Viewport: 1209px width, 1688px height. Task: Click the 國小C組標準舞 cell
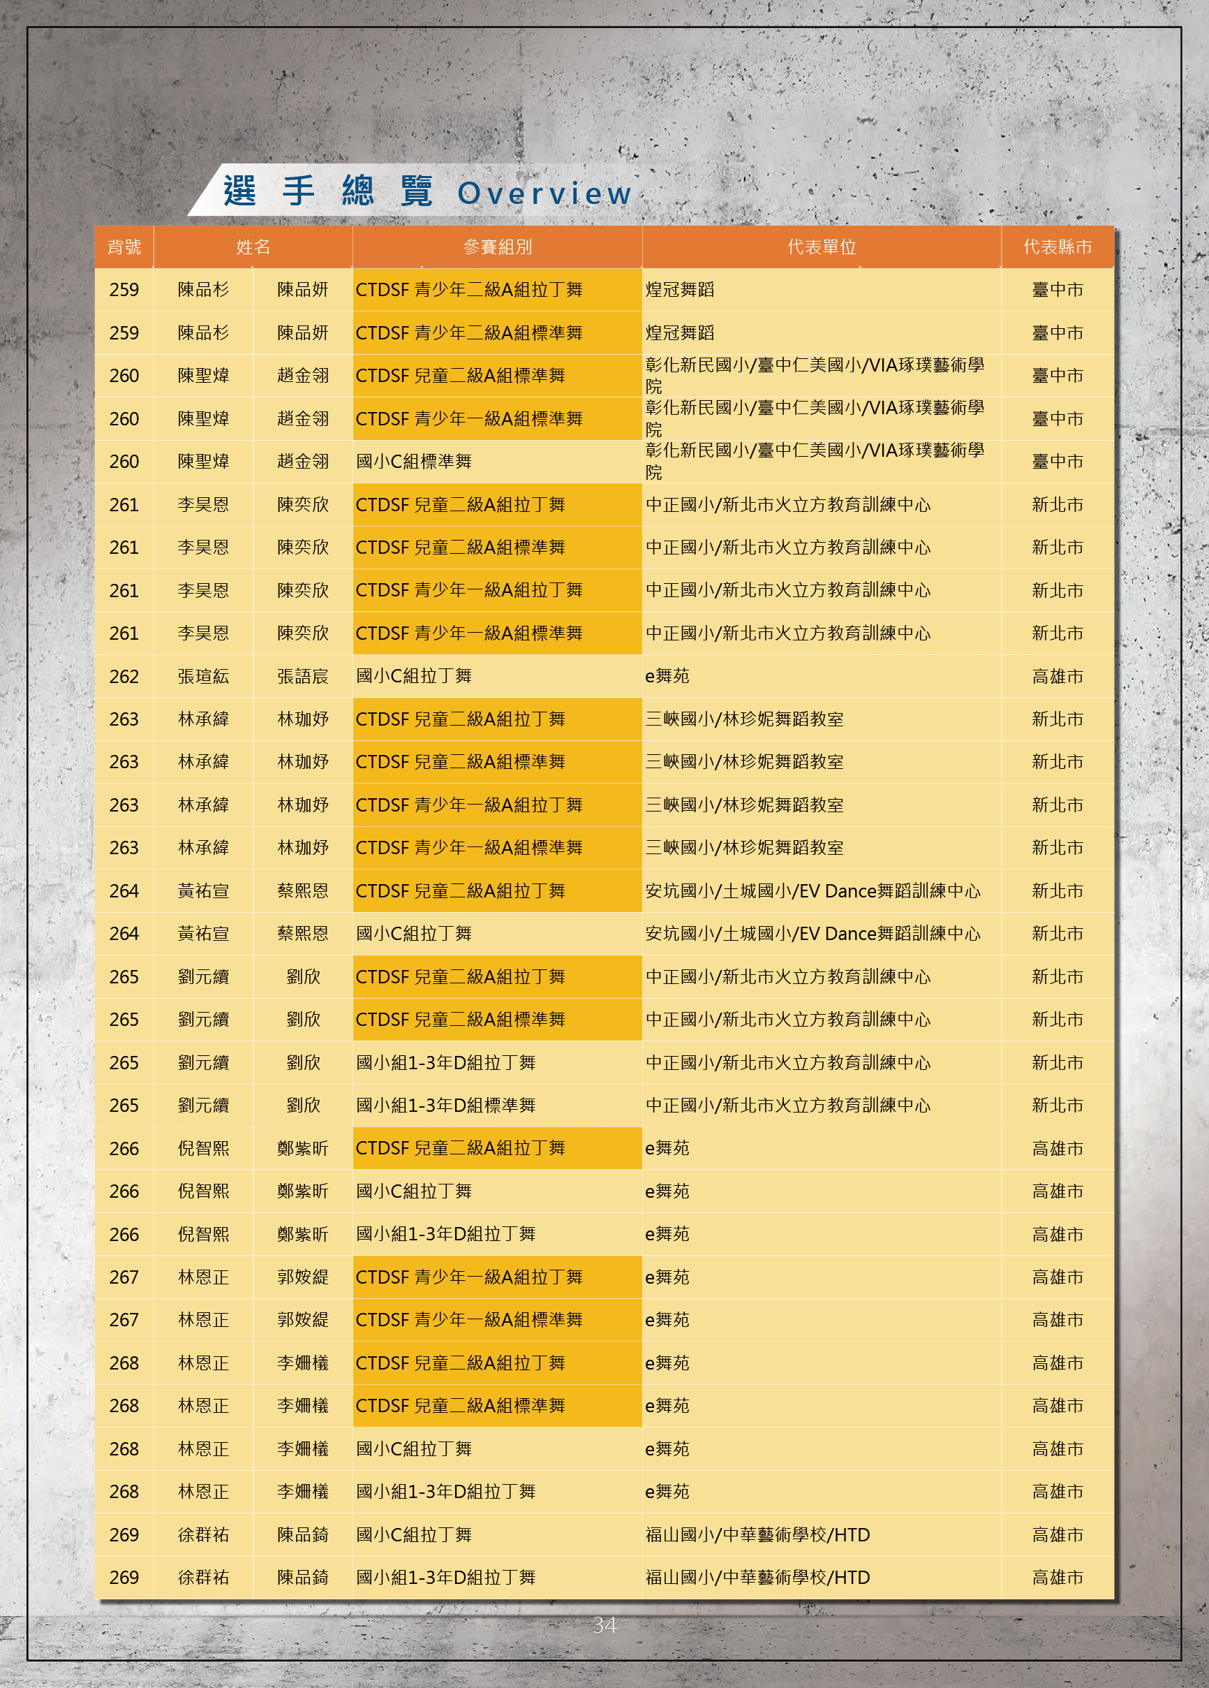point(497,462)
